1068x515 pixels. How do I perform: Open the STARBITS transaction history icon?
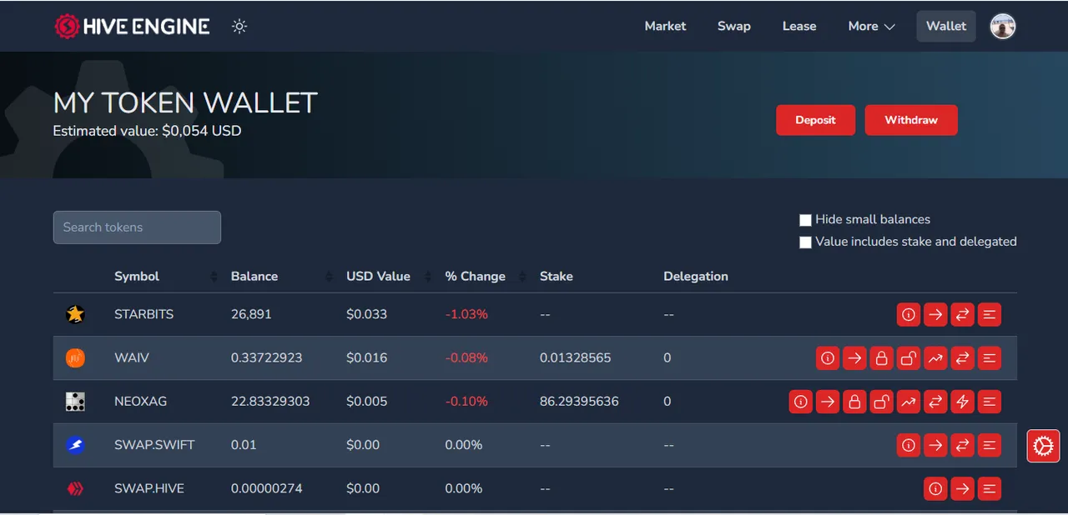pyautogui.click(x=989, y=315)
